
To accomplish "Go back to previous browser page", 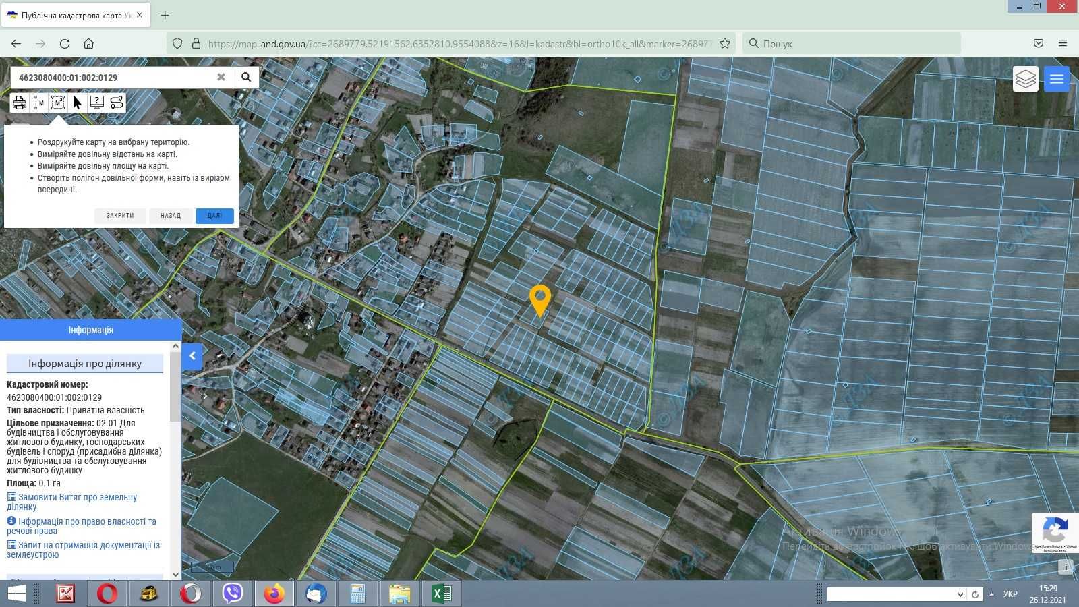I will coord(16,43).
